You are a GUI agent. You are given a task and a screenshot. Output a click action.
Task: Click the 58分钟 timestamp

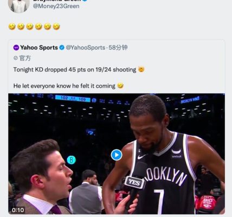(x=118, y=48)
